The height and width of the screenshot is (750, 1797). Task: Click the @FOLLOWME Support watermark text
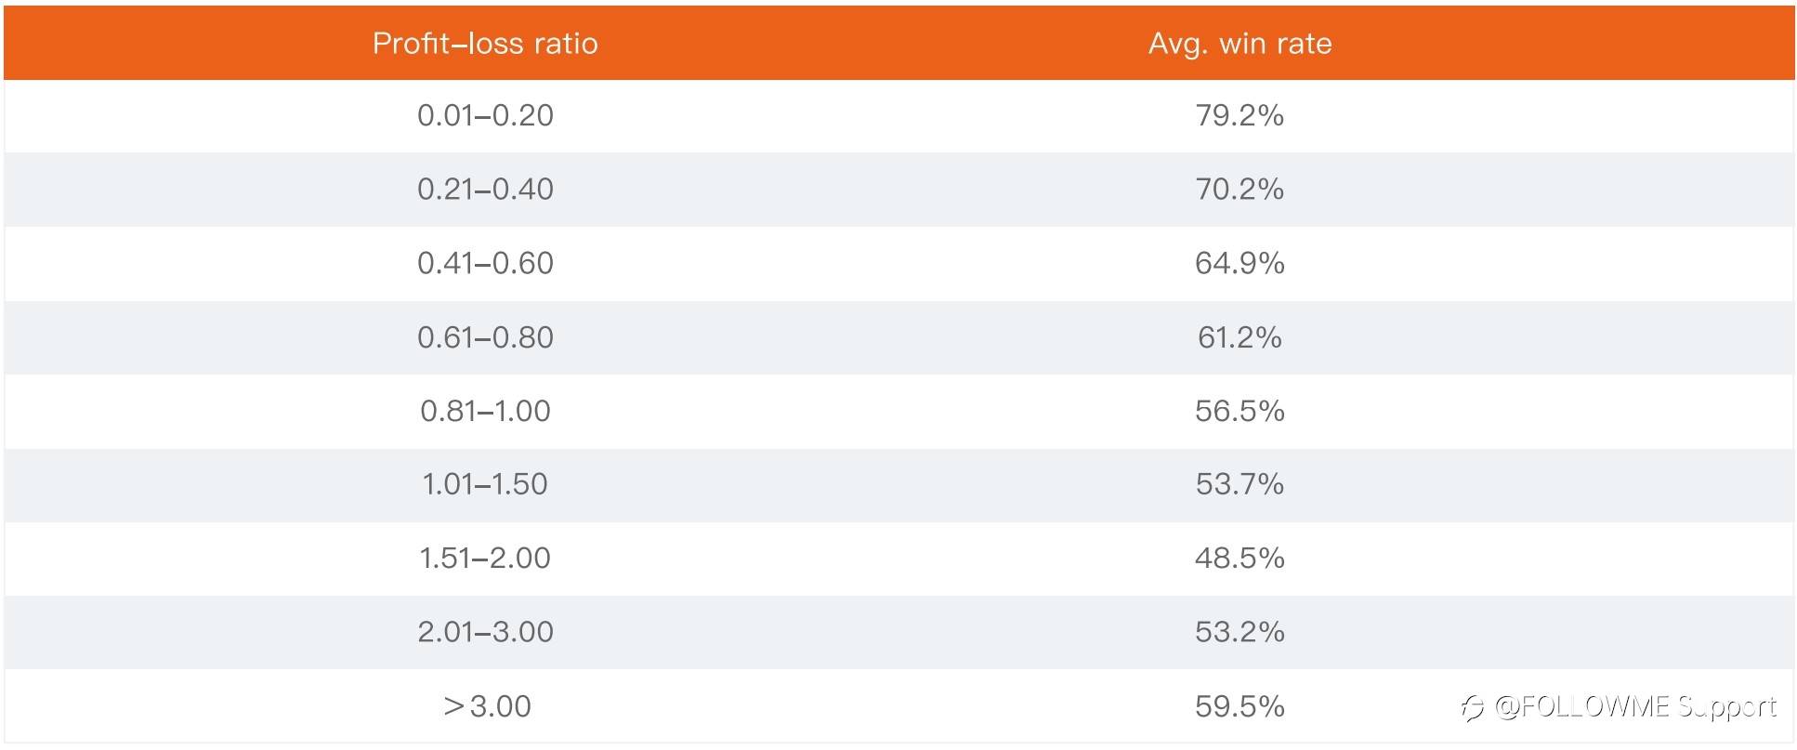1635,707
